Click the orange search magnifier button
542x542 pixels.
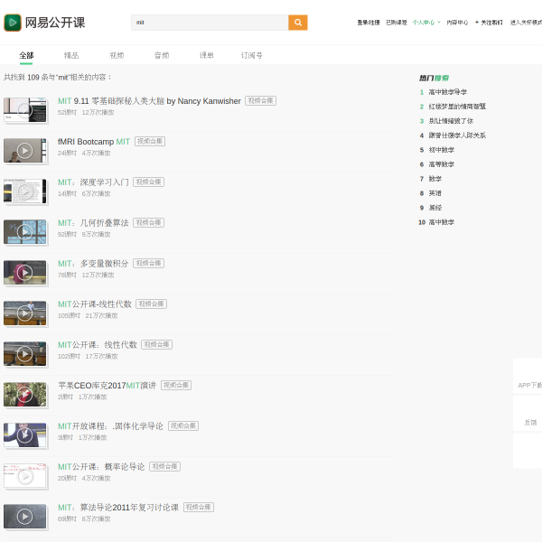coord(297,23)
